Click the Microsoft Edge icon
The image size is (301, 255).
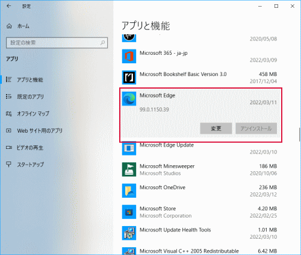pyautogui.click(x=129, y=99)
